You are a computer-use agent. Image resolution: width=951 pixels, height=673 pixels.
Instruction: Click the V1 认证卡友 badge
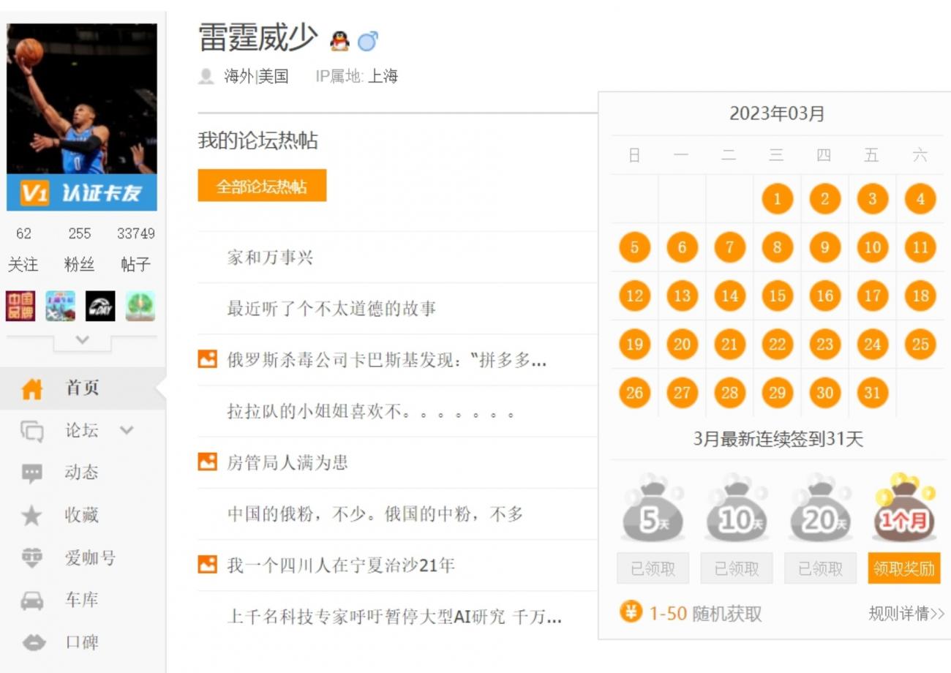pos(82,192)
